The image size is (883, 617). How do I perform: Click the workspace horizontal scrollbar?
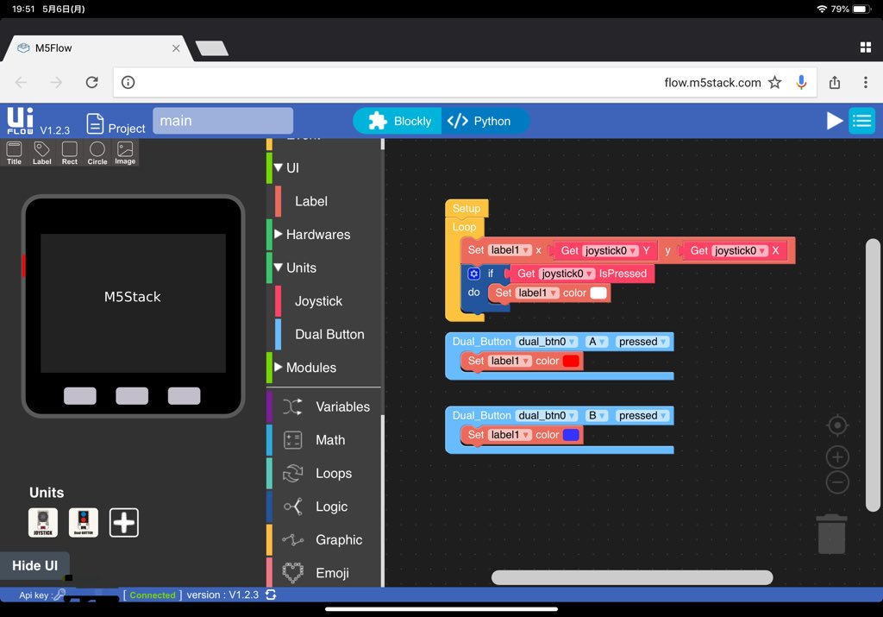(x=632, y=577)
